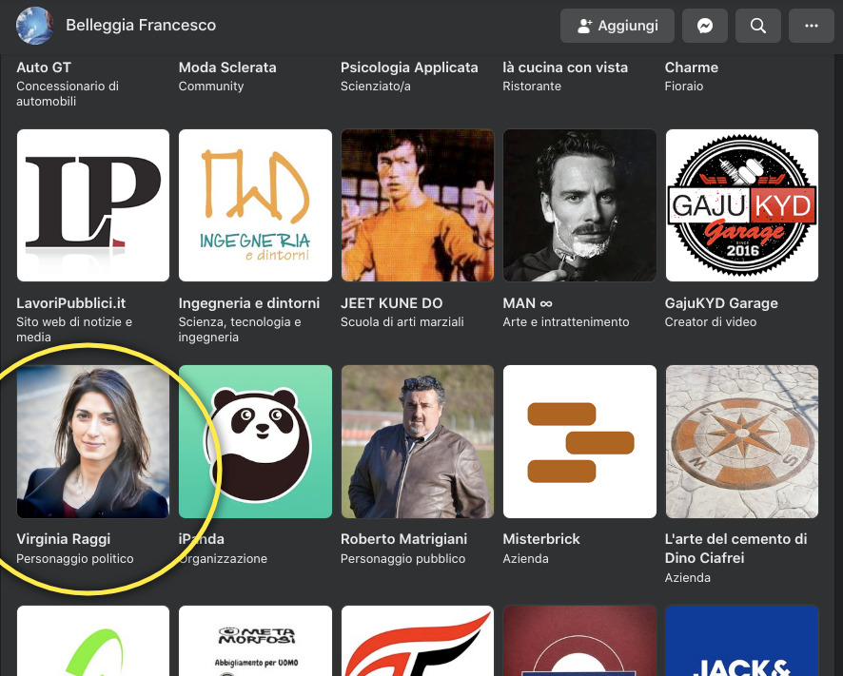Open the GajuKYD Garage title link
Viewport: 843px width, 676px height.
(x=721, y=303)
